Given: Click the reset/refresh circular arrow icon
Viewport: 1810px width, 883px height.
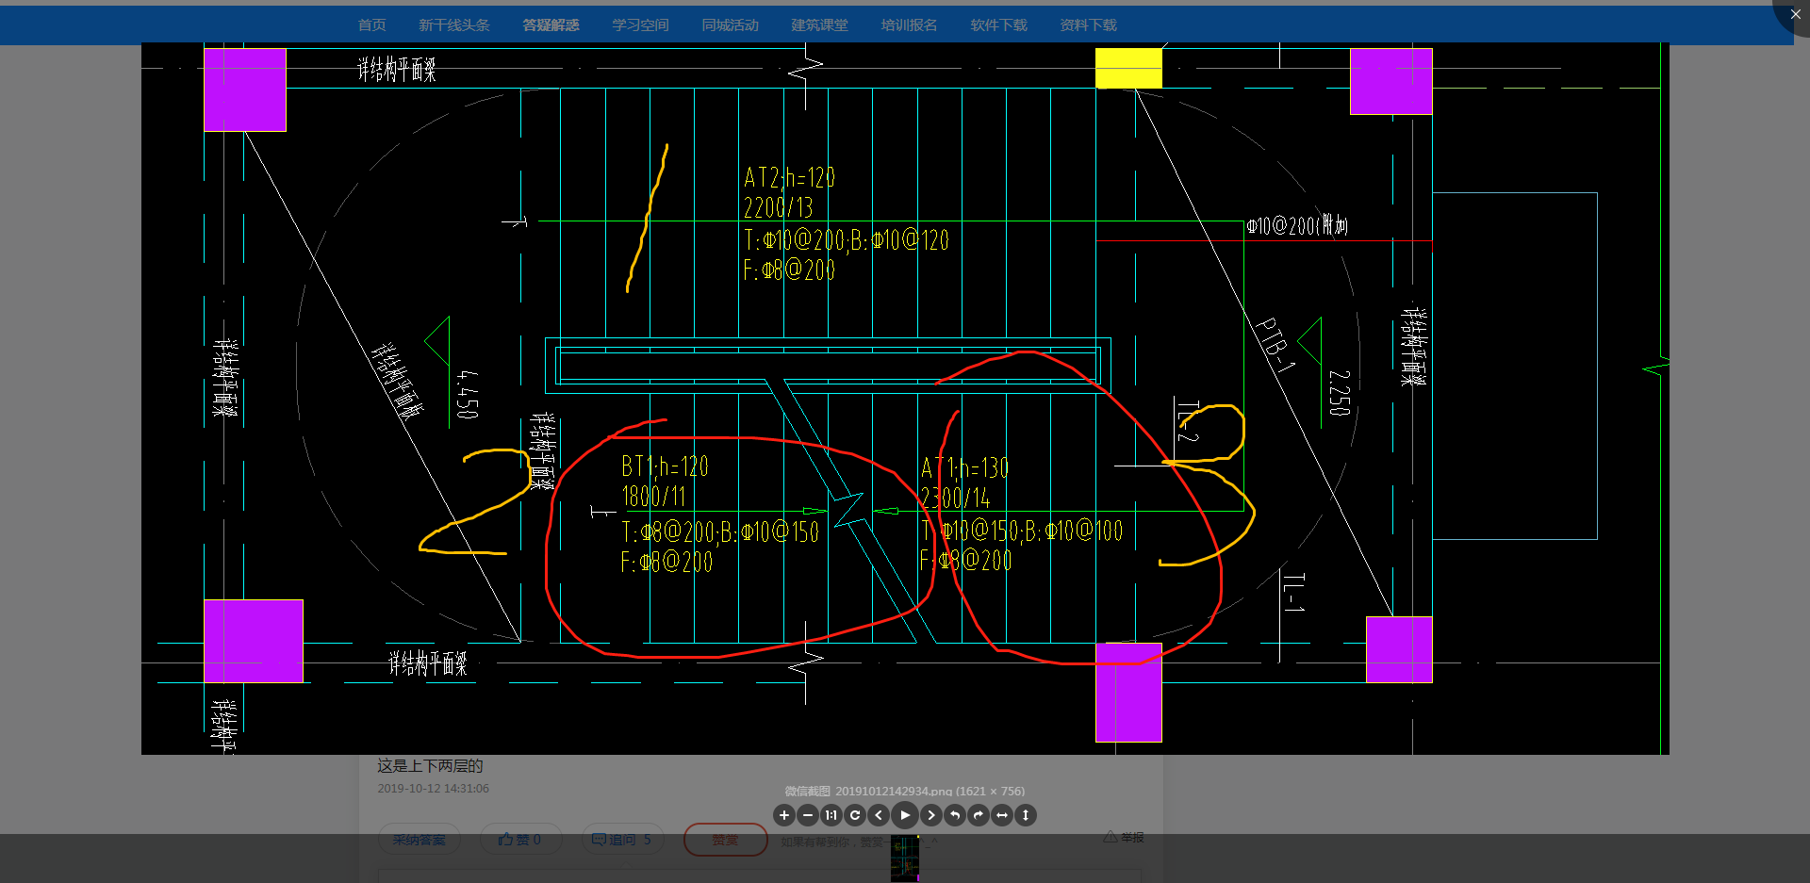Looking at the screenshot, I should click(855, 815).
